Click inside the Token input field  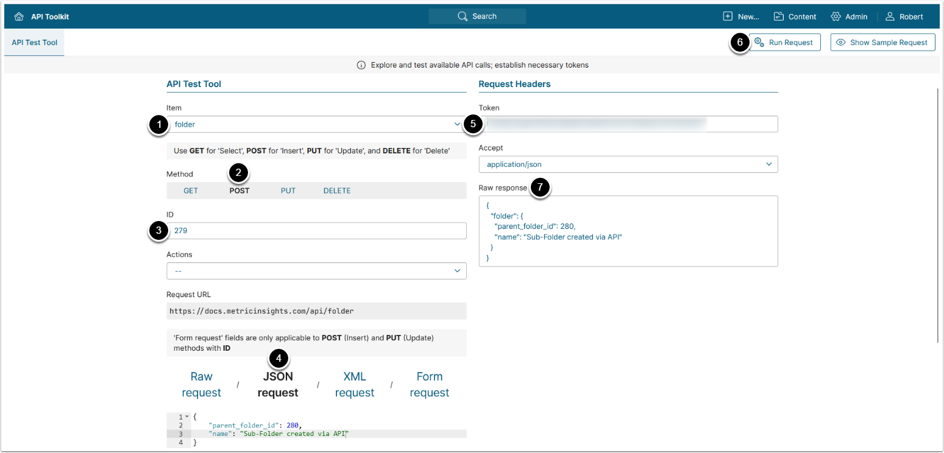[628, 124]
